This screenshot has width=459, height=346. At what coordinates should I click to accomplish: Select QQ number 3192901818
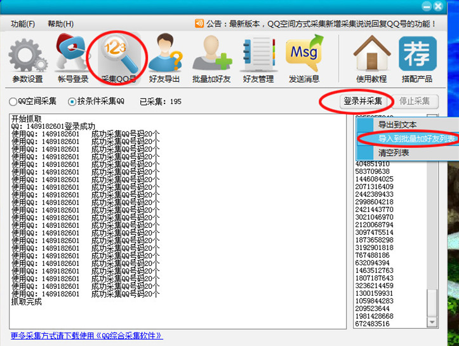click(x=374, y=248)
